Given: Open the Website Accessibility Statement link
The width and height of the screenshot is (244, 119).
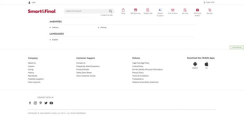Looking at the screenshot, I should click(145, 82).
